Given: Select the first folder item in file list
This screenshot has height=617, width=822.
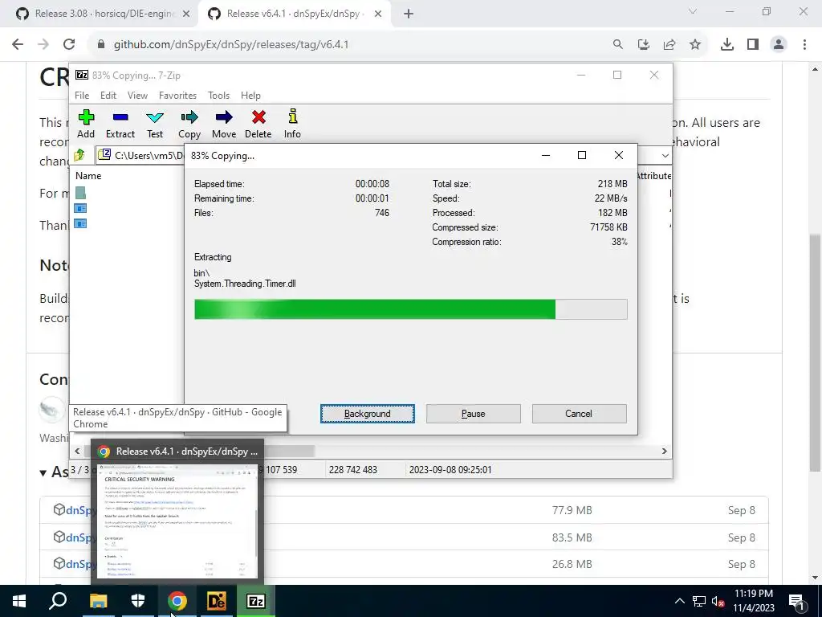Looking at the screenshot, I should (x=80, y=193).
